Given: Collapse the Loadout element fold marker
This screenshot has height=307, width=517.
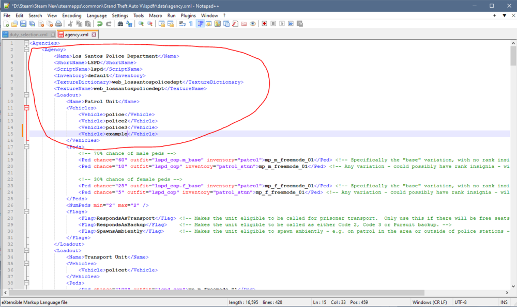Looking at the screenshot, I should point(26,94).
